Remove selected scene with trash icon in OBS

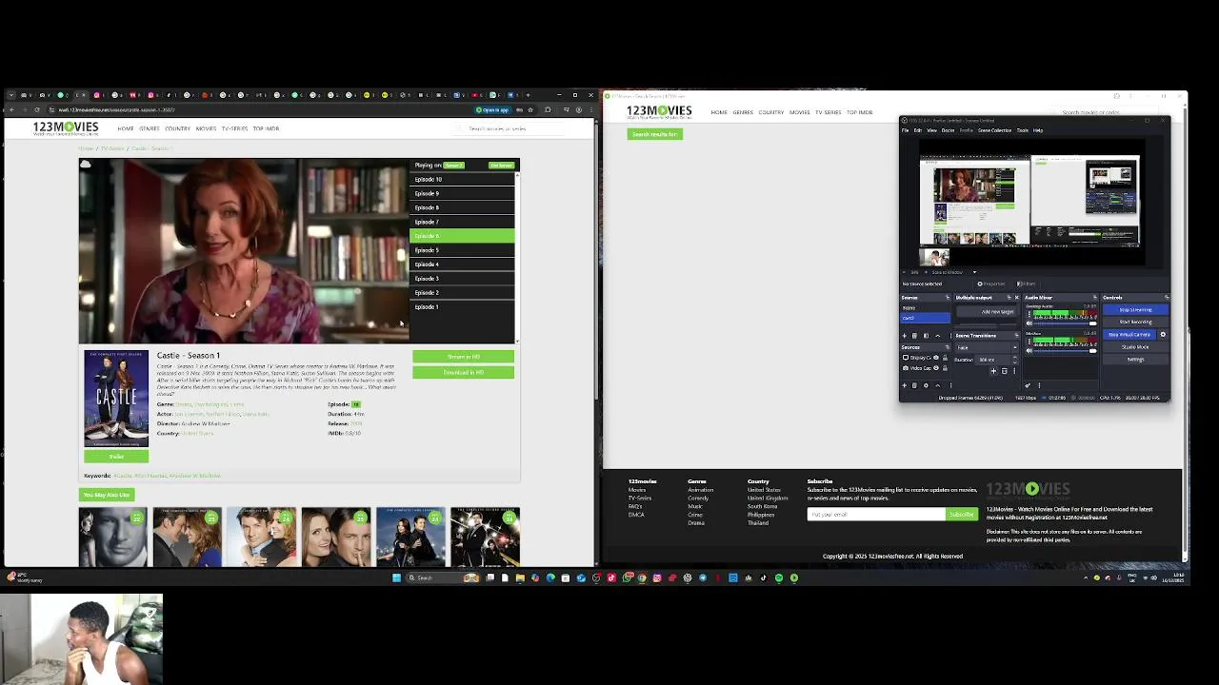(914, 336)
